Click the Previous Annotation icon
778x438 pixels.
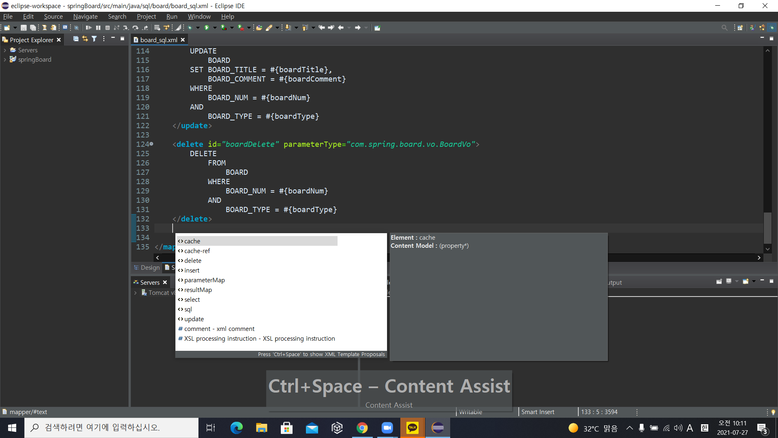pyautogui.click(x=305, y=28)
